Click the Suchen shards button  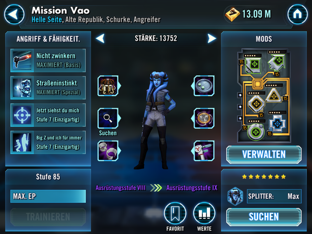tap(264, 217)
